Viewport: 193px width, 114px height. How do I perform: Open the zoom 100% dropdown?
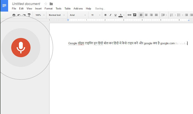tap(40, 15)
